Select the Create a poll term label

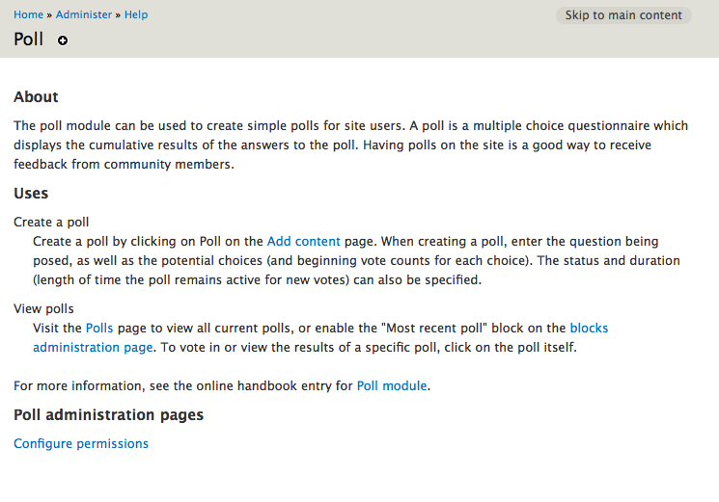click(51, 222)
